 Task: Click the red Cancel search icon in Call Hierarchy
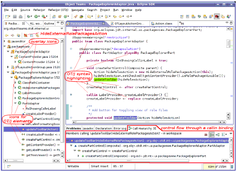pos(206,134)
